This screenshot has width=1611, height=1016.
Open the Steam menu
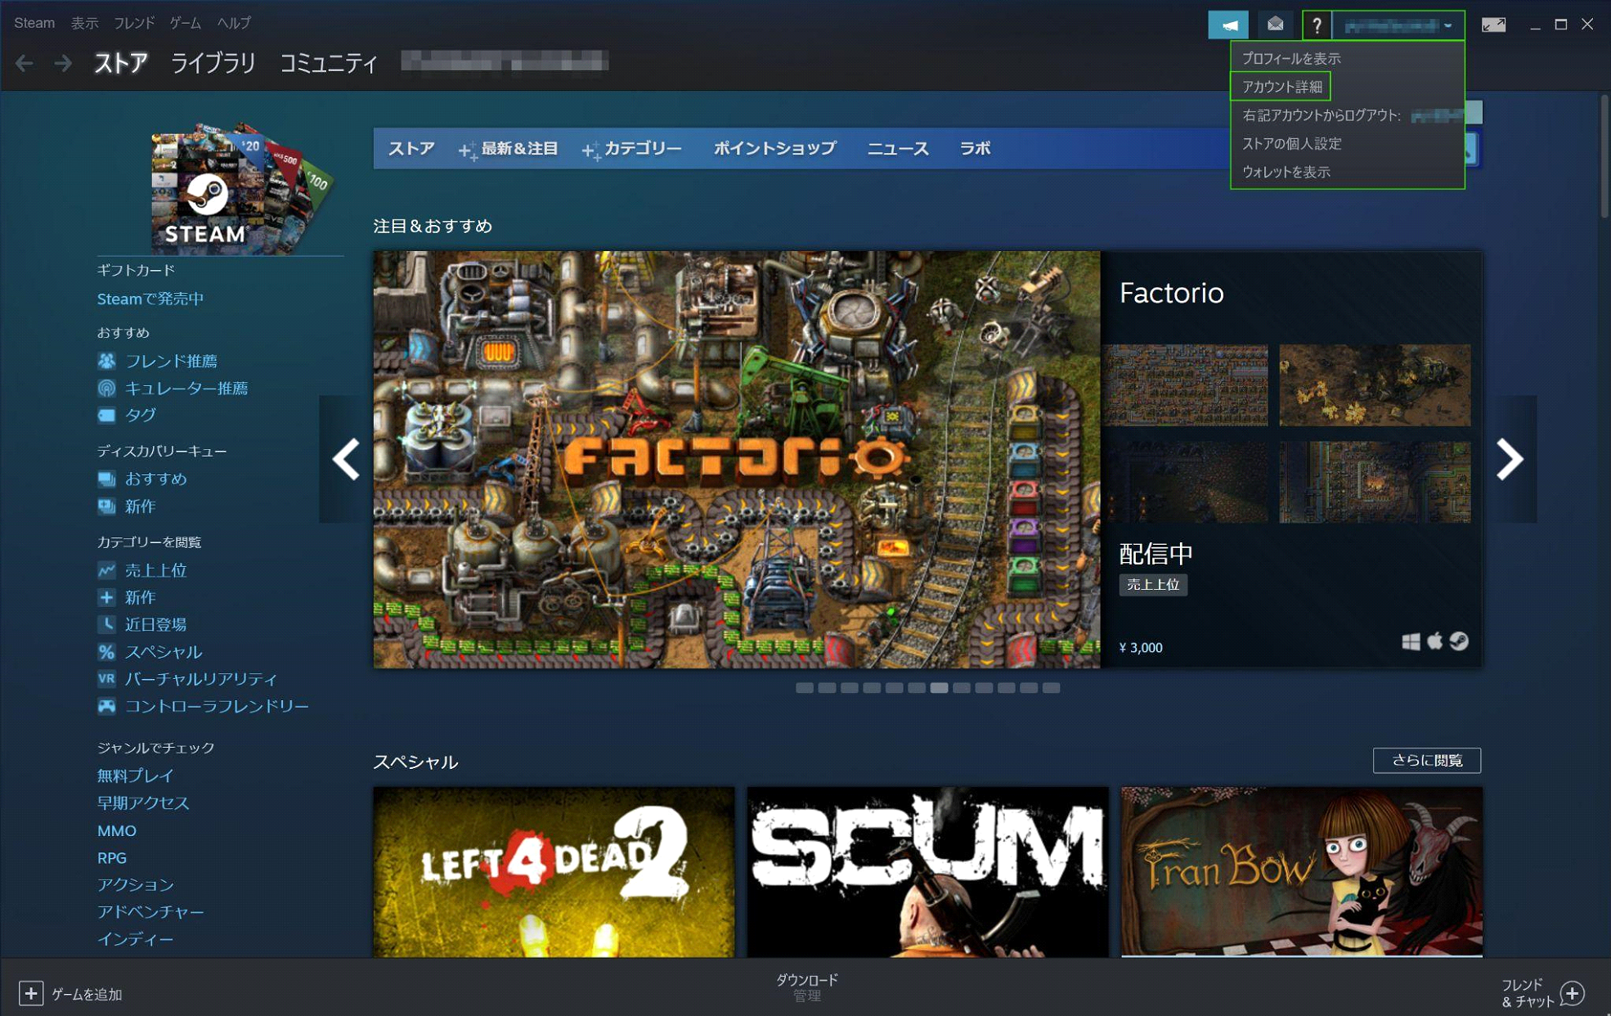pos(34,23)
